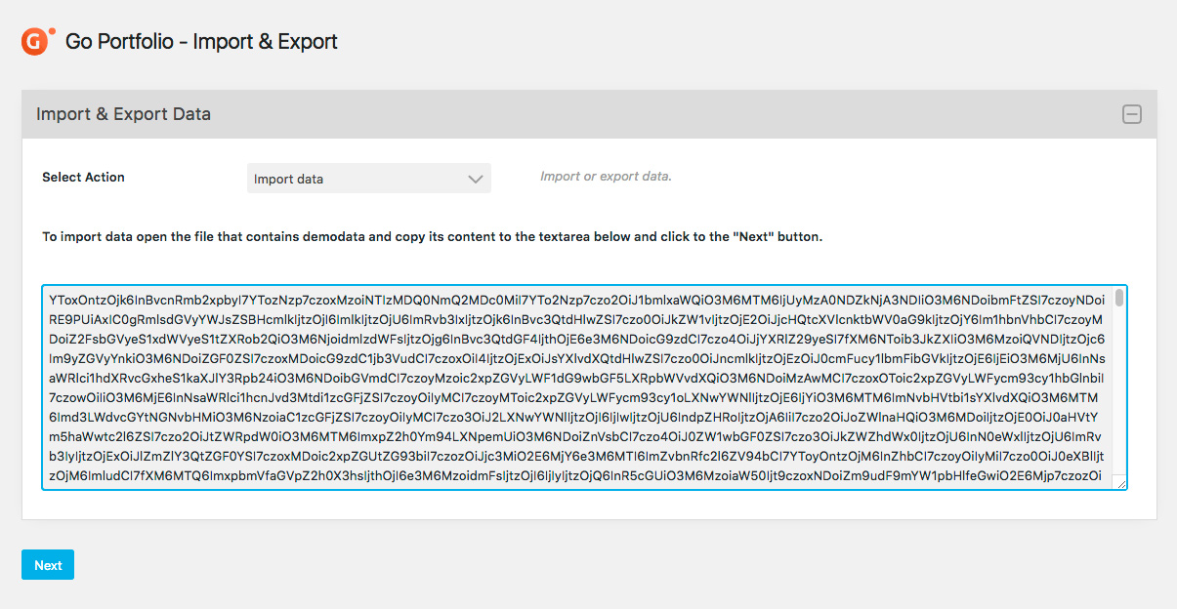
Task: Click the 'Import data' selected option text
Action: pyautogui.click(x=288, y=180)
